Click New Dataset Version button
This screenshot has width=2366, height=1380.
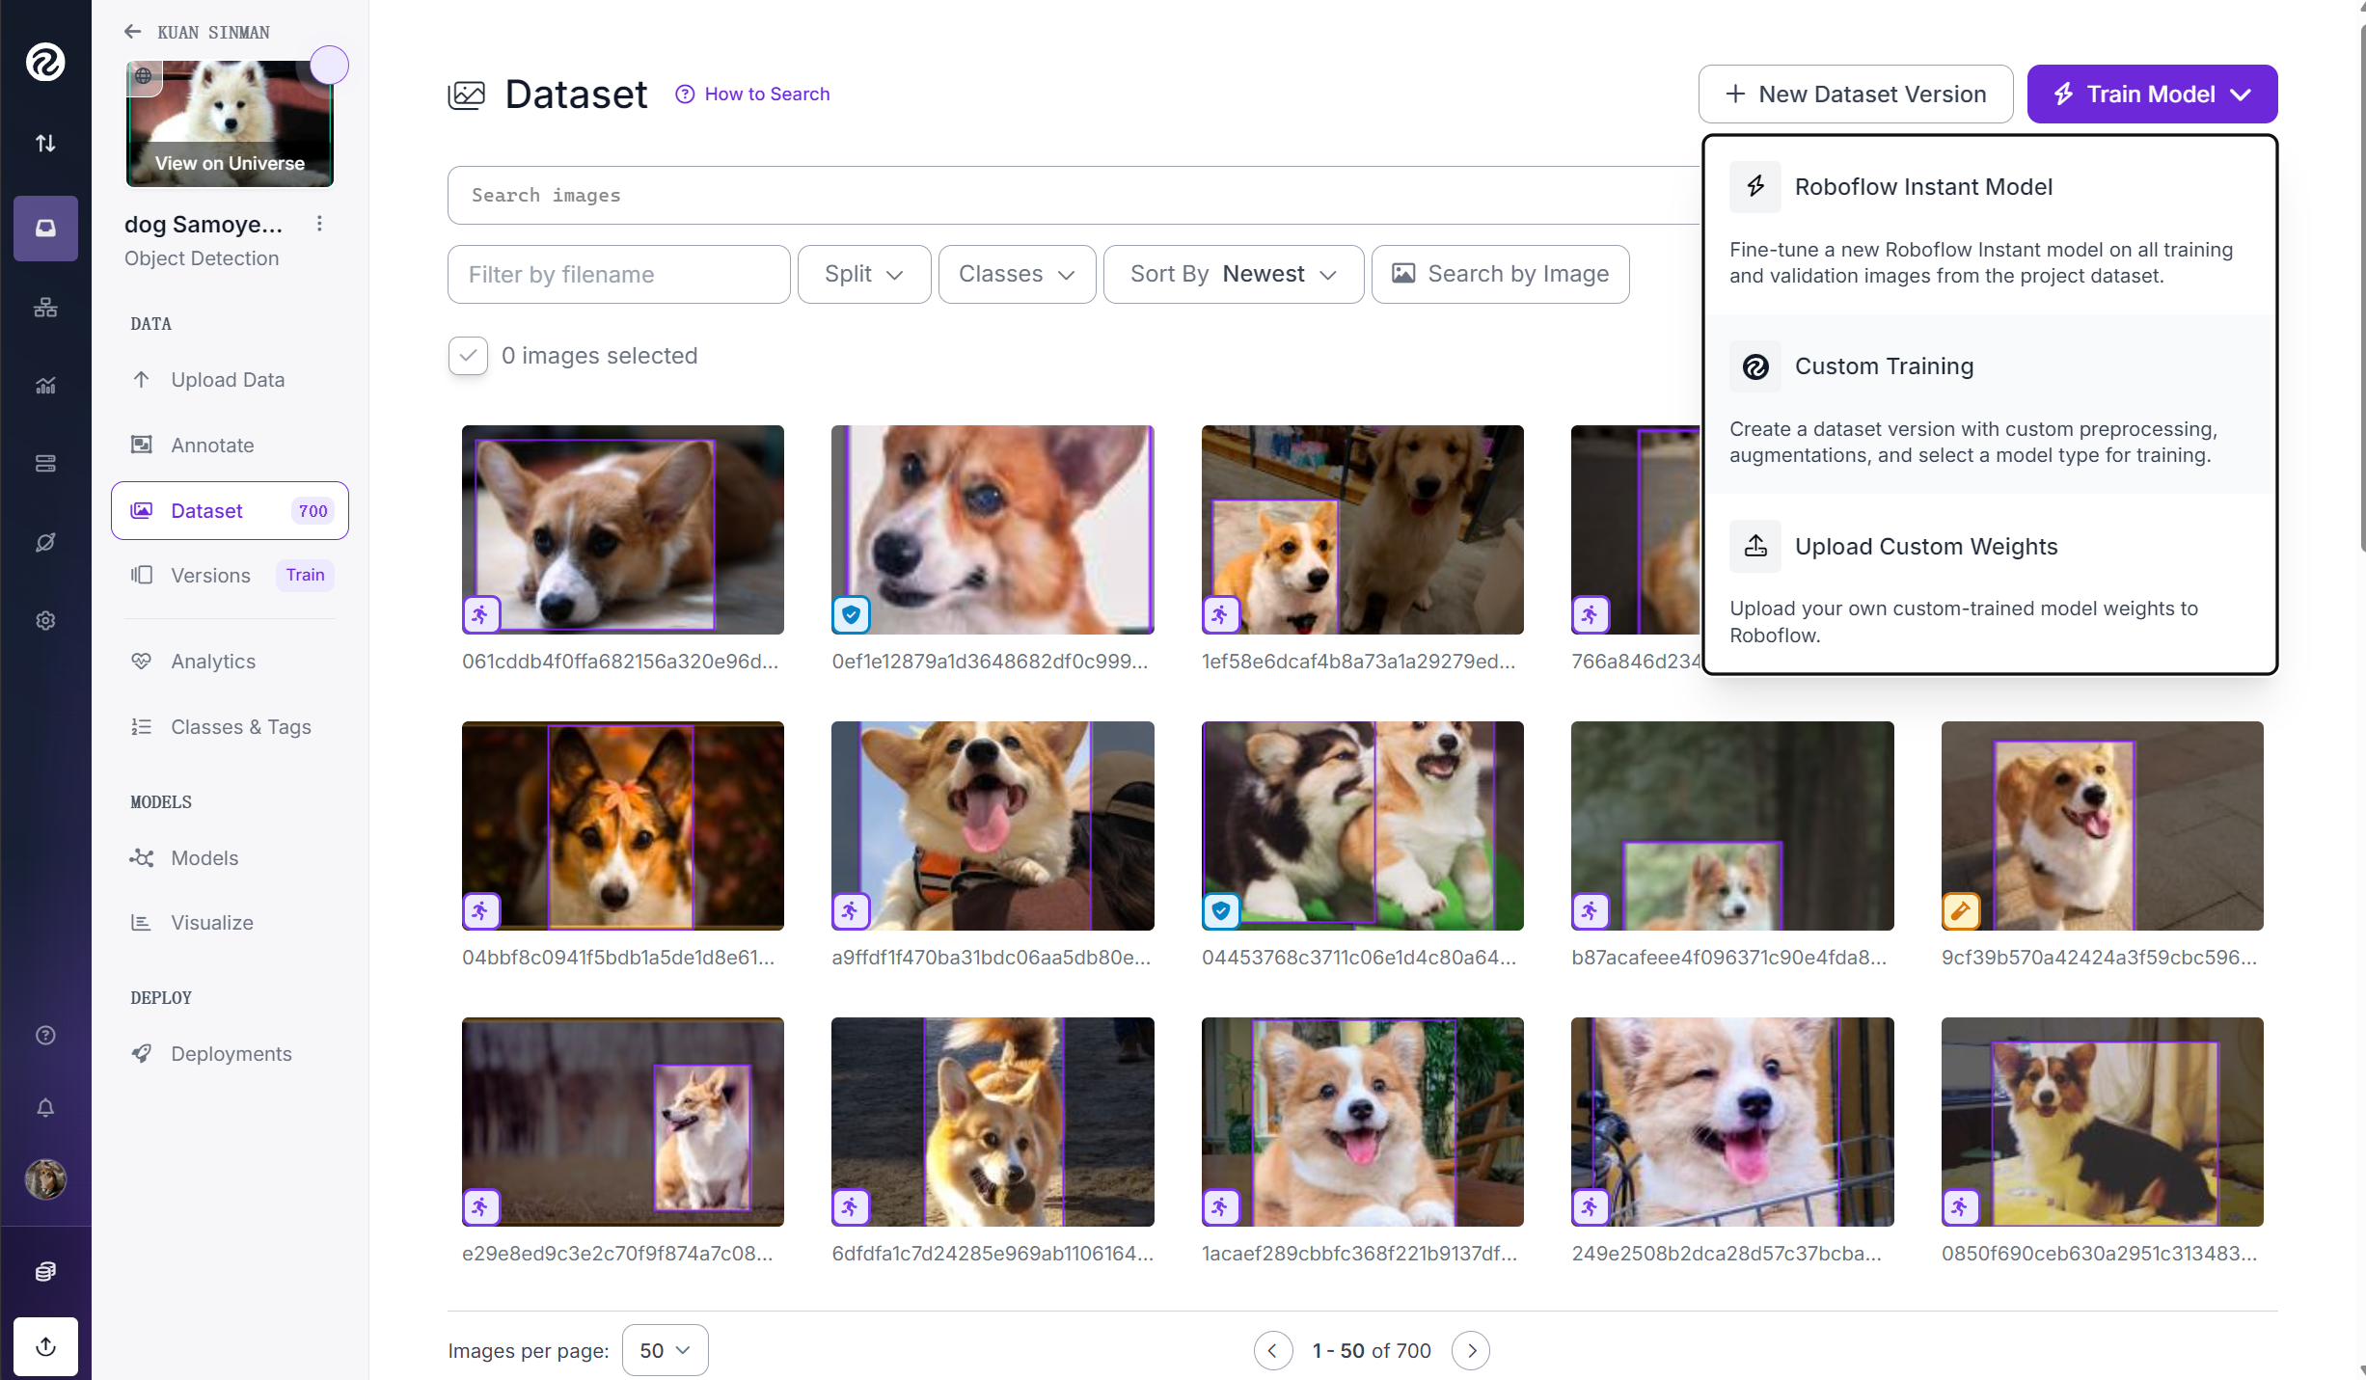pyautogui.click(x=1855, y=95)
